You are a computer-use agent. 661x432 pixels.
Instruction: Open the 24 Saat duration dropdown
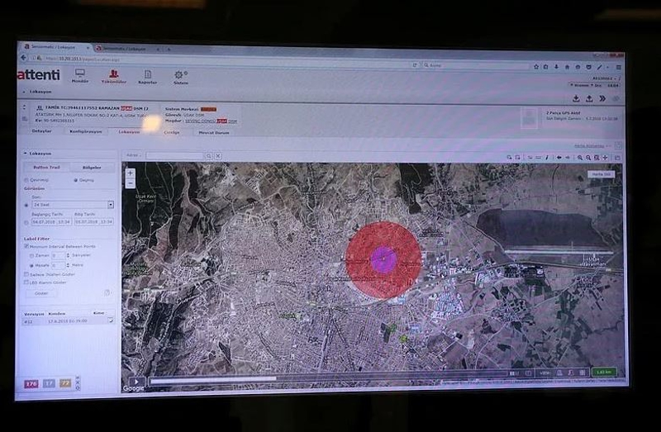(x=111, y=204)
